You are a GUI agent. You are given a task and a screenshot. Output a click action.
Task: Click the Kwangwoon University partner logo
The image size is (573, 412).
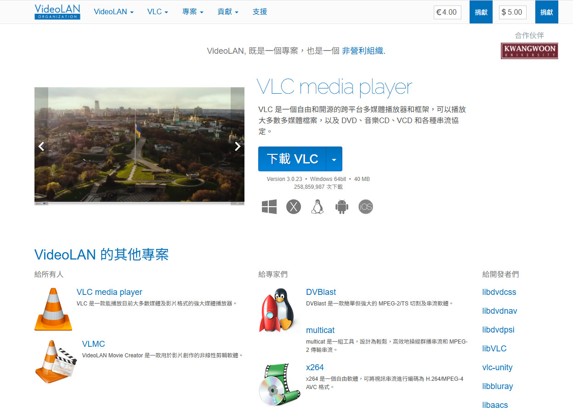[x=529, y=51]
